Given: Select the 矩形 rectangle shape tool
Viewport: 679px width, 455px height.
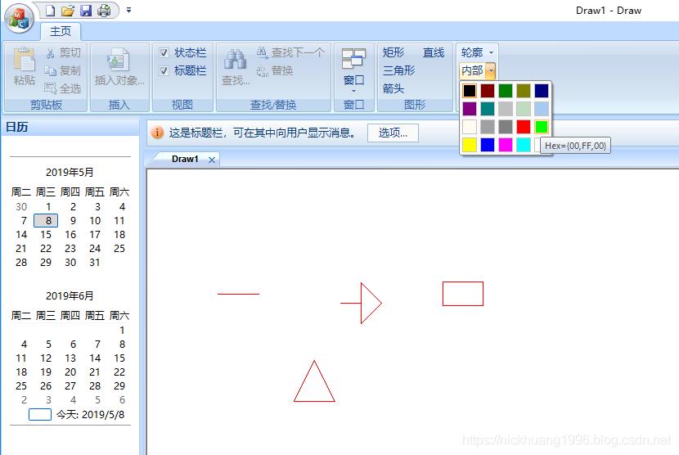Looking at the screenshot, I should pos(393,53).
